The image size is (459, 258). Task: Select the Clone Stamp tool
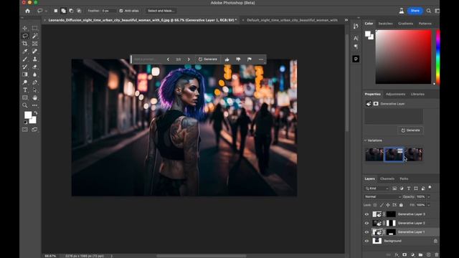pyautogui.click(x=35, y=59)
